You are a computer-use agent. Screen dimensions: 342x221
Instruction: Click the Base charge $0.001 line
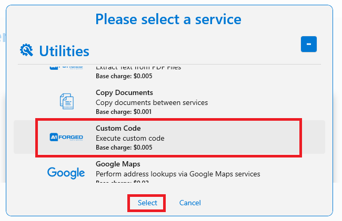pyautogui.click(x=124, y=112)
